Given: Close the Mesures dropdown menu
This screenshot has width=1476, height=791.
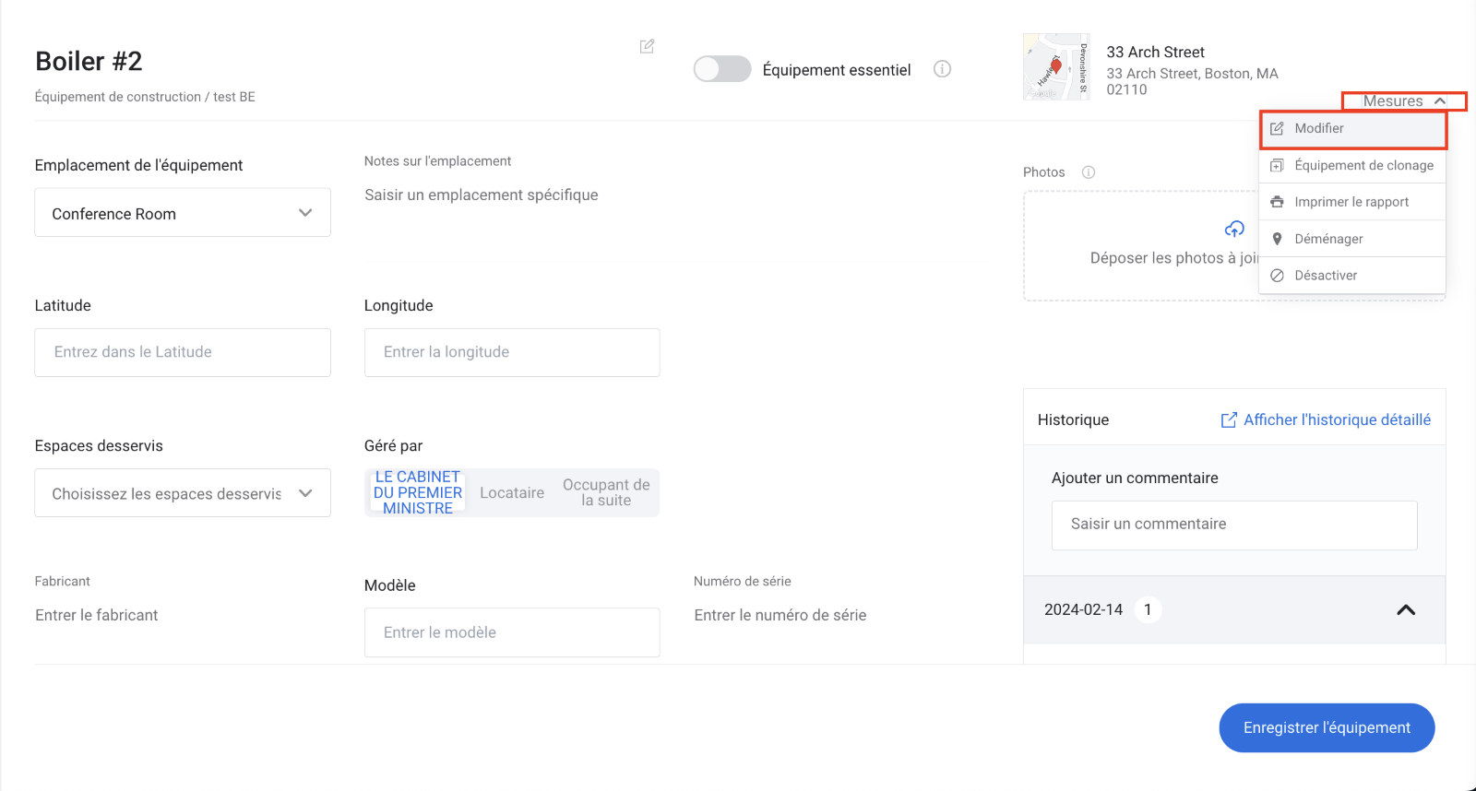Looking at the screenshot, I should pos(1403,100).
